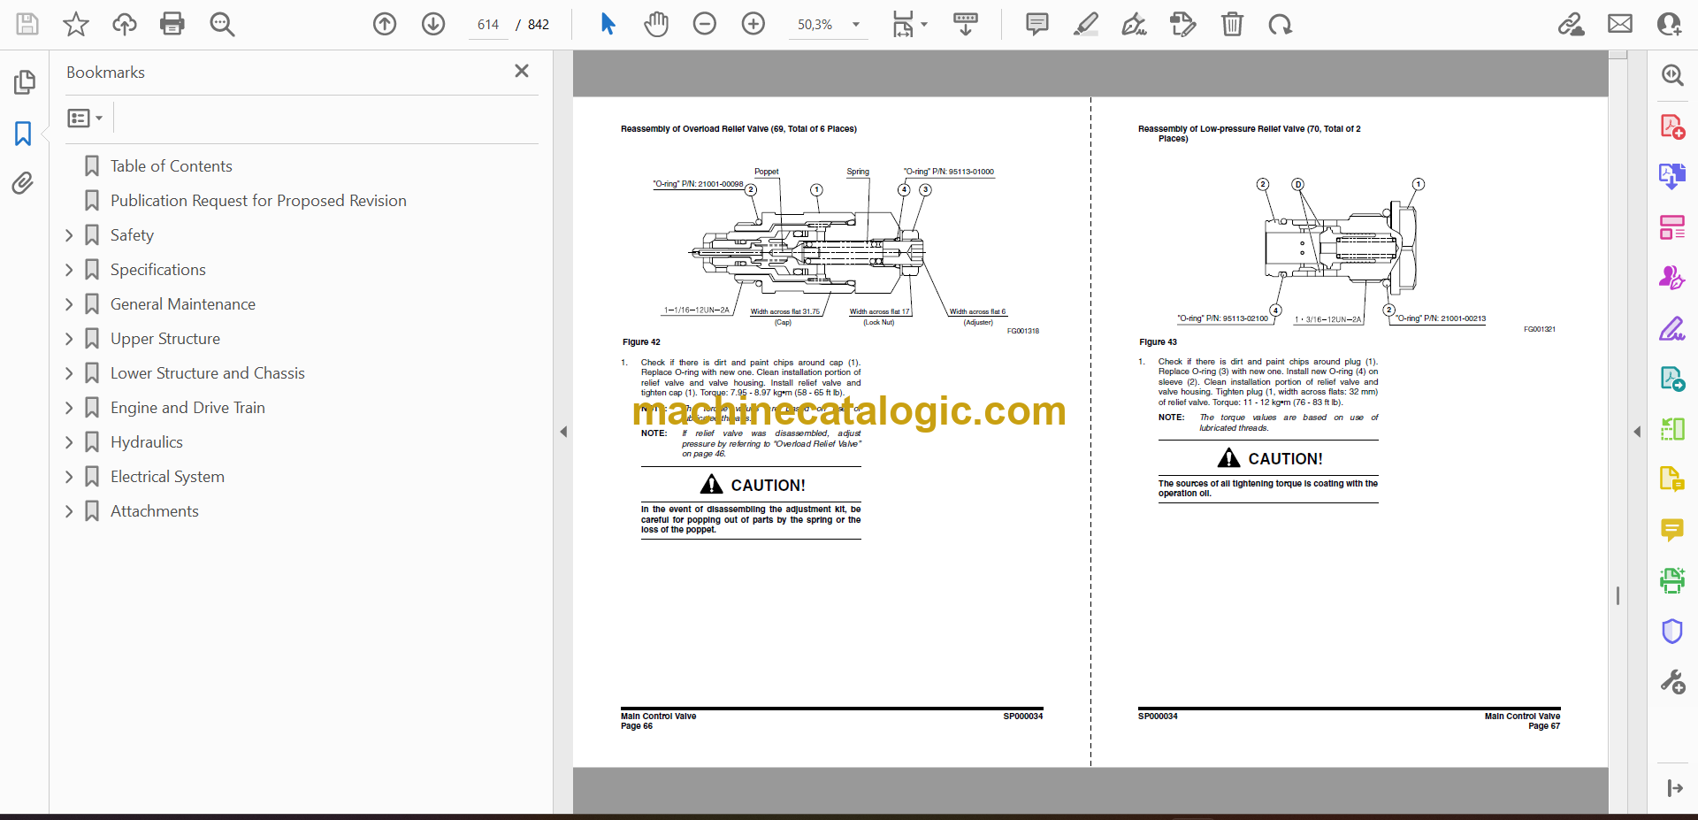Image resolution: width=1698 pixels, height=820 pixels.
Task: Add a sticky note comment
Action: [x=1037, y=24]
